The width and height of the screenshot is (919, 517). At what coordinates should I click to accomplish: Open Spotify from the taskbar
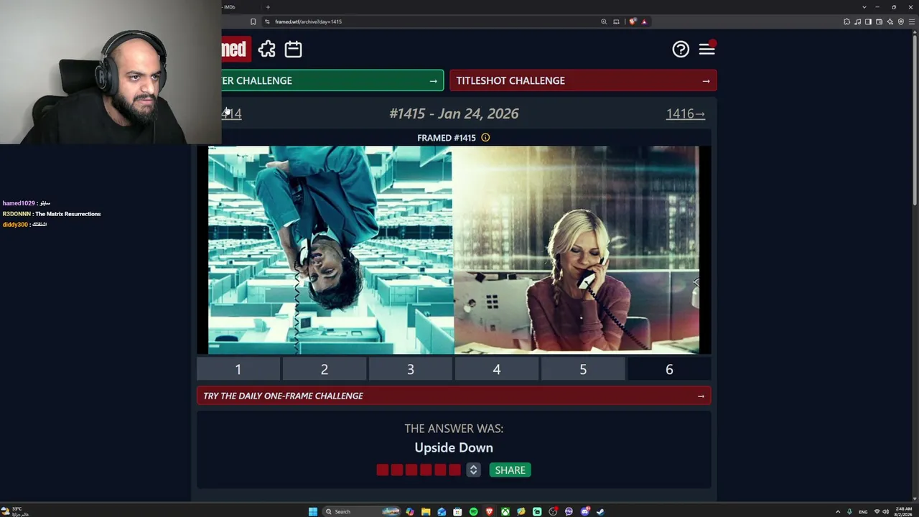[x=473, y=511]
